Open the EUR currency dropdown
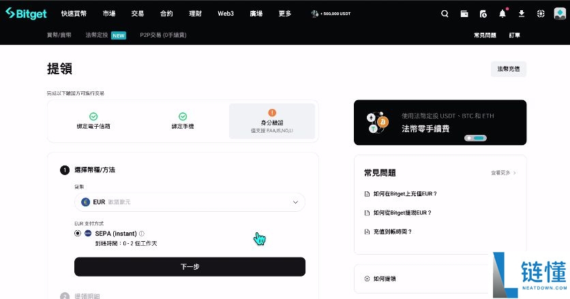The height and width of the screenshot is (299, 570). tap(190, 202)
